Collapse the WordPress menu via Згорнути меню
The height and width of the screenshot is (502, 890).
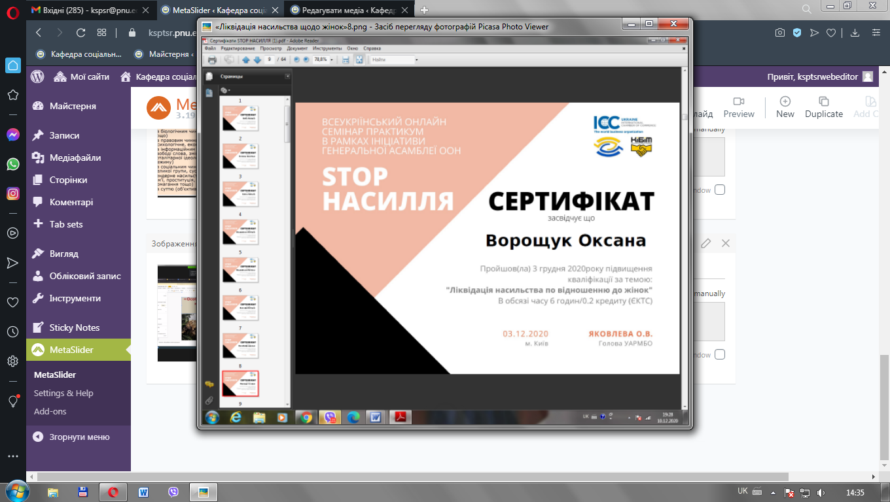click(72, 437)
